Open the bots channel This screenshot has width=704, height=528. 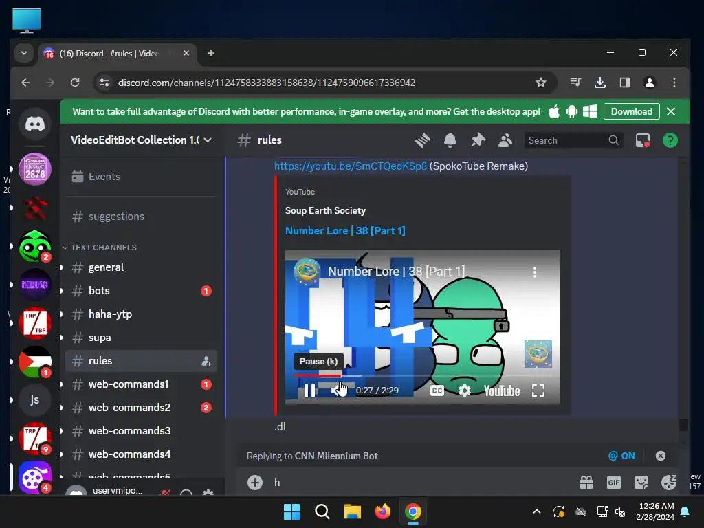click(x=141, y=291)
